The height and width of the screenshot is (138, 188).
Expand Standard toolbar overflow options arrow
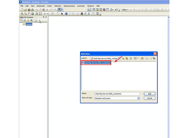119,11
